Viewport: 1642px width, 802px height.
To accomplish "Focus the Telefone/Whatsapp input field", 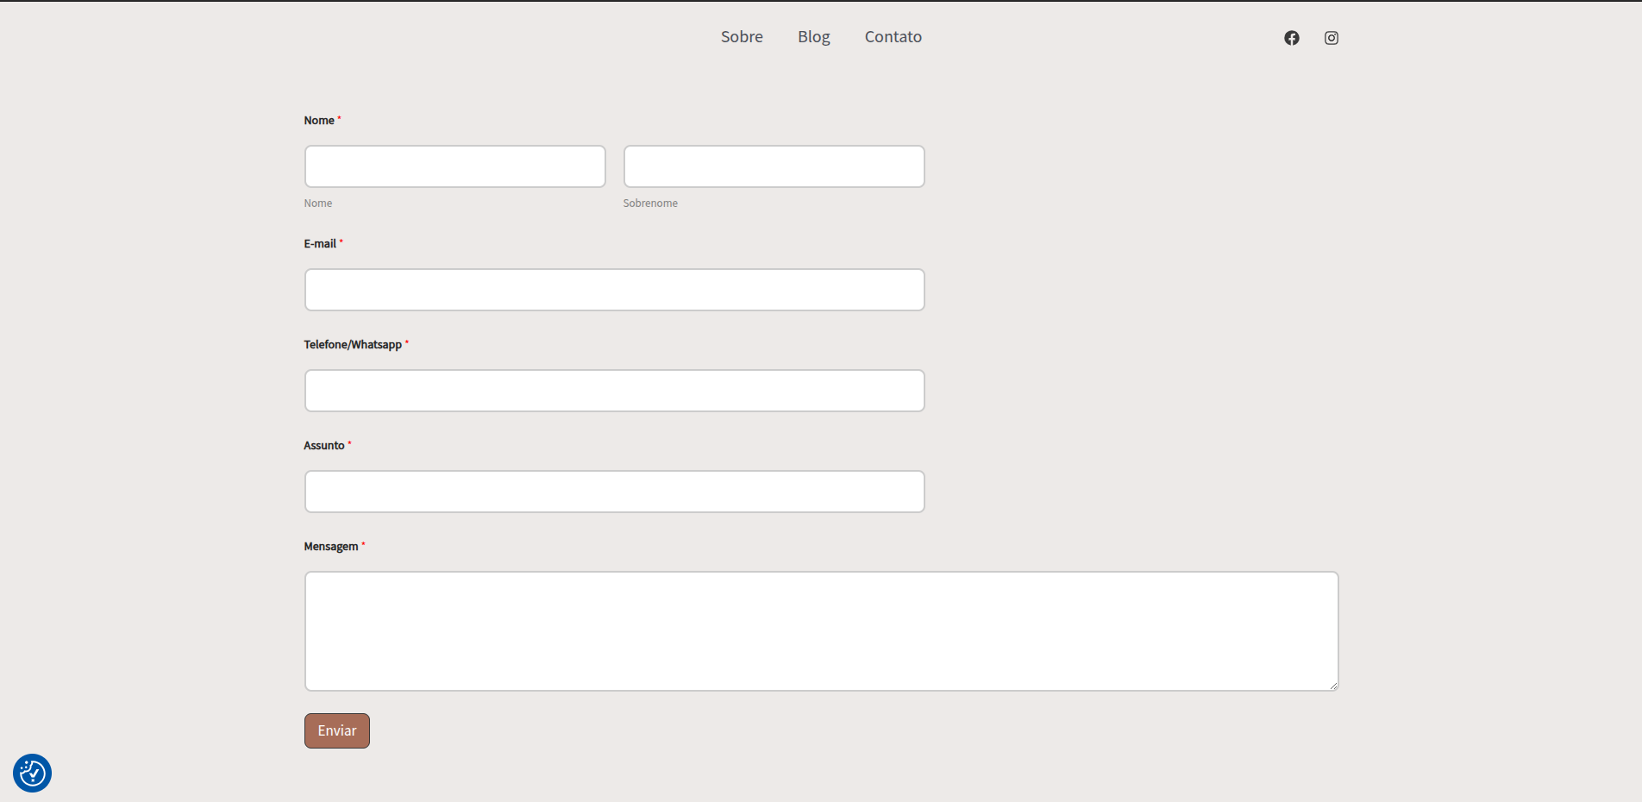I will click(x=614, y=391).
